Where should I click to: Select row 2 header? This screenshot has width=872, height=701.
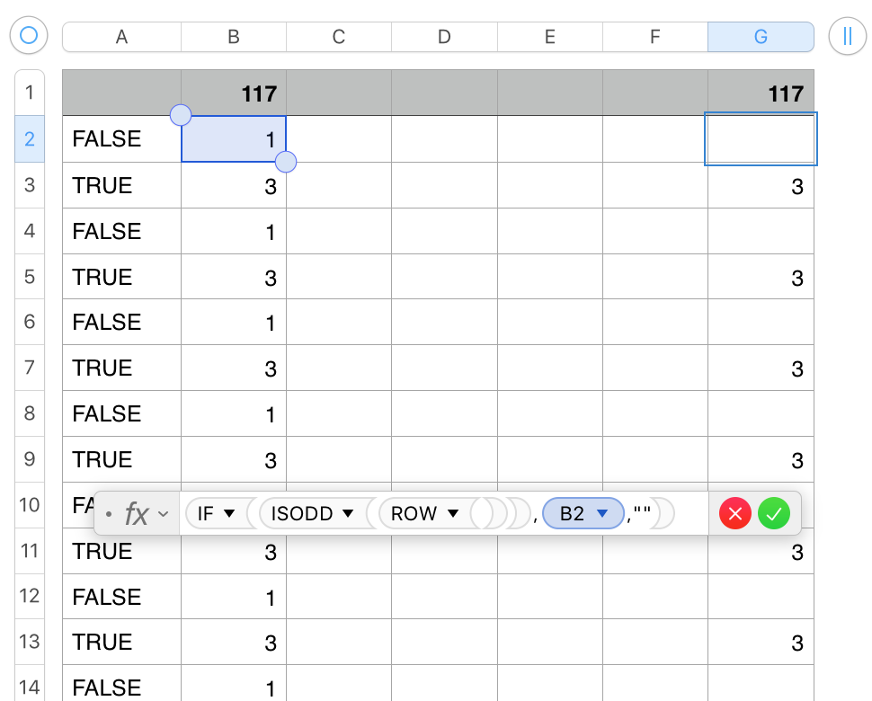pyautogui.click(x=28, y=139)
